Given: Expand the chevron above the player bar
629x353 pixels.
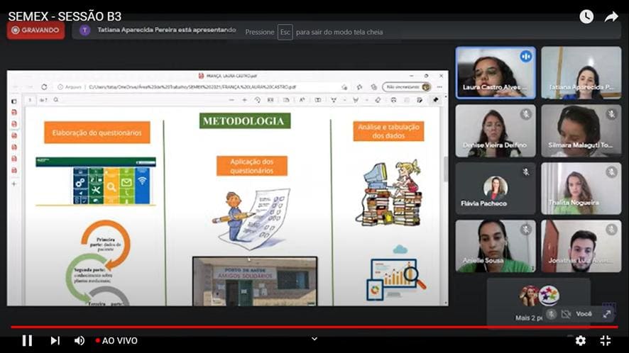Looking at the screenshot, I should 314,339.
